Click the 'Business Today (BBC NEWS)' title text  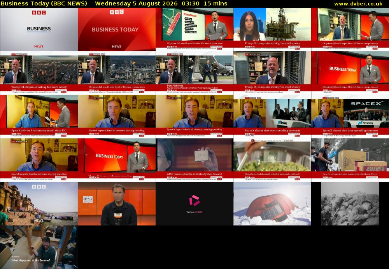click(x=44, y=3)
